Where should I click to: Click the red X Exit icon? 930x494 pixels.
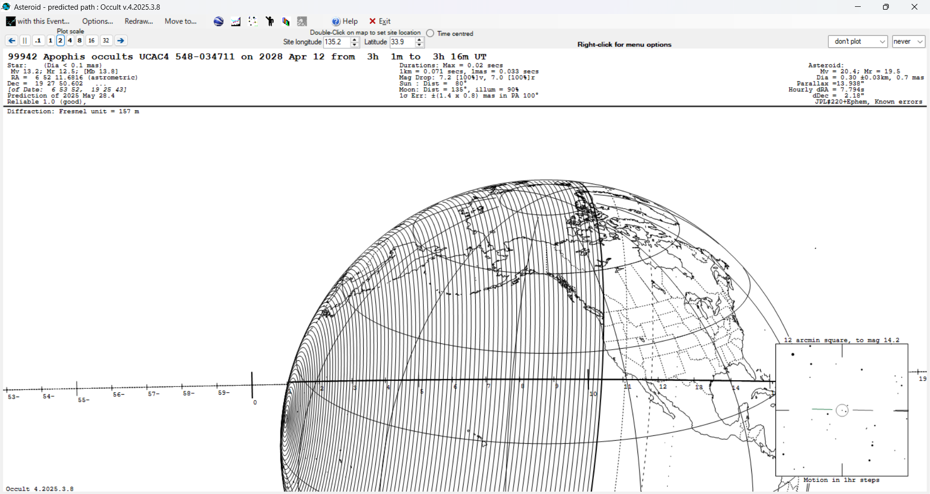coord(372,21)
